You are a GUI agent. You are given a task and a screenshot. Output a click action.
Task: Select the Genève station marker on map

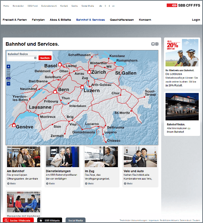coord(14,125)
